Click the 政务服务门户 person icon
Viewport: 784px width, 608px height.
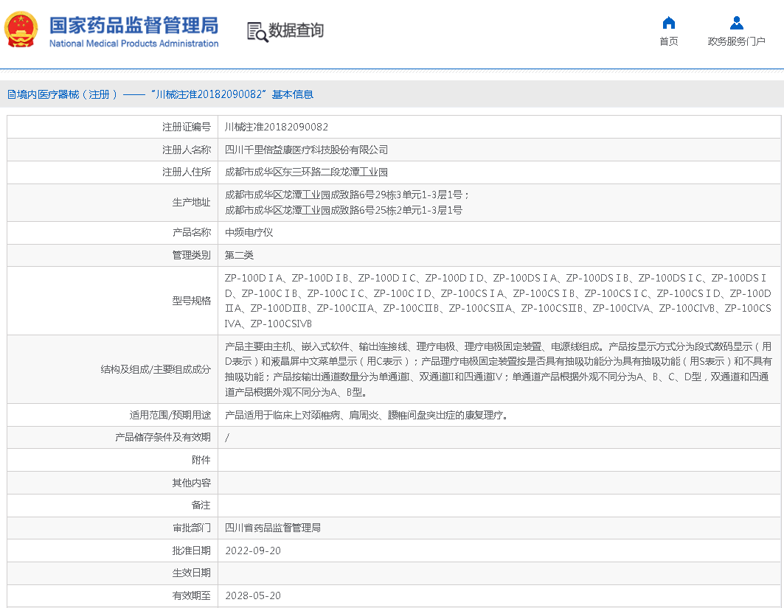pyautogui.click(x=735, y=22)
